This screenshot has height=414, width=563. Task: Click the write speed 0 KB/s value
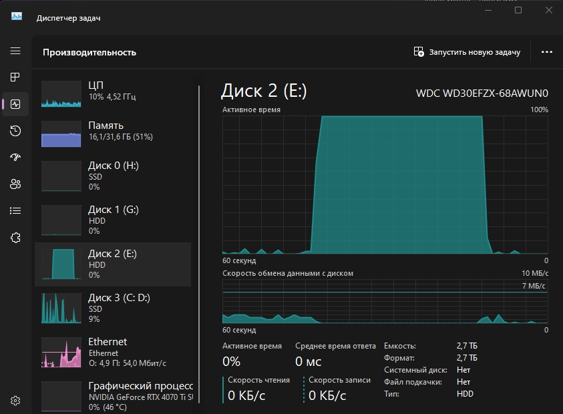coord(327,395)
